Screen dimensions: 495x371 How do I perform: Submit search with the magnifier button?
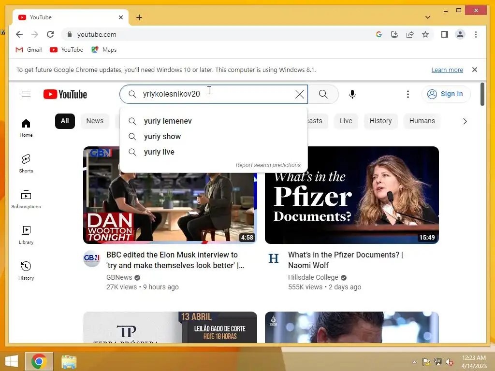(323, 94)
